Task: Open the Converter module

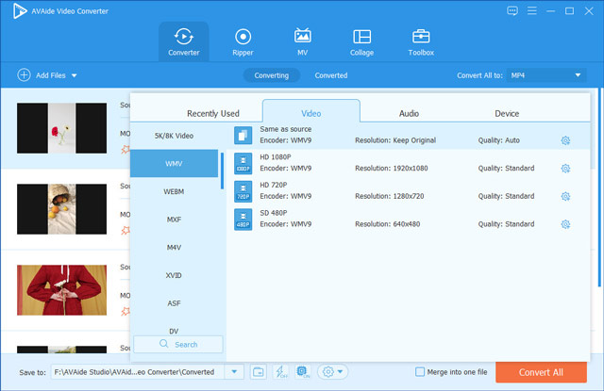Action: pos(183,41)
